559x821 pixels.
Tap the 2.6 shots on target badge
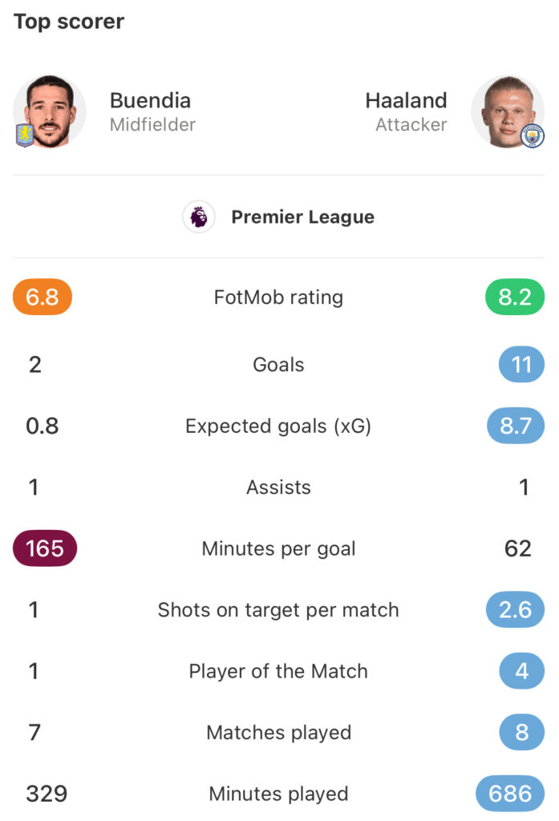[x=515, y=610]
